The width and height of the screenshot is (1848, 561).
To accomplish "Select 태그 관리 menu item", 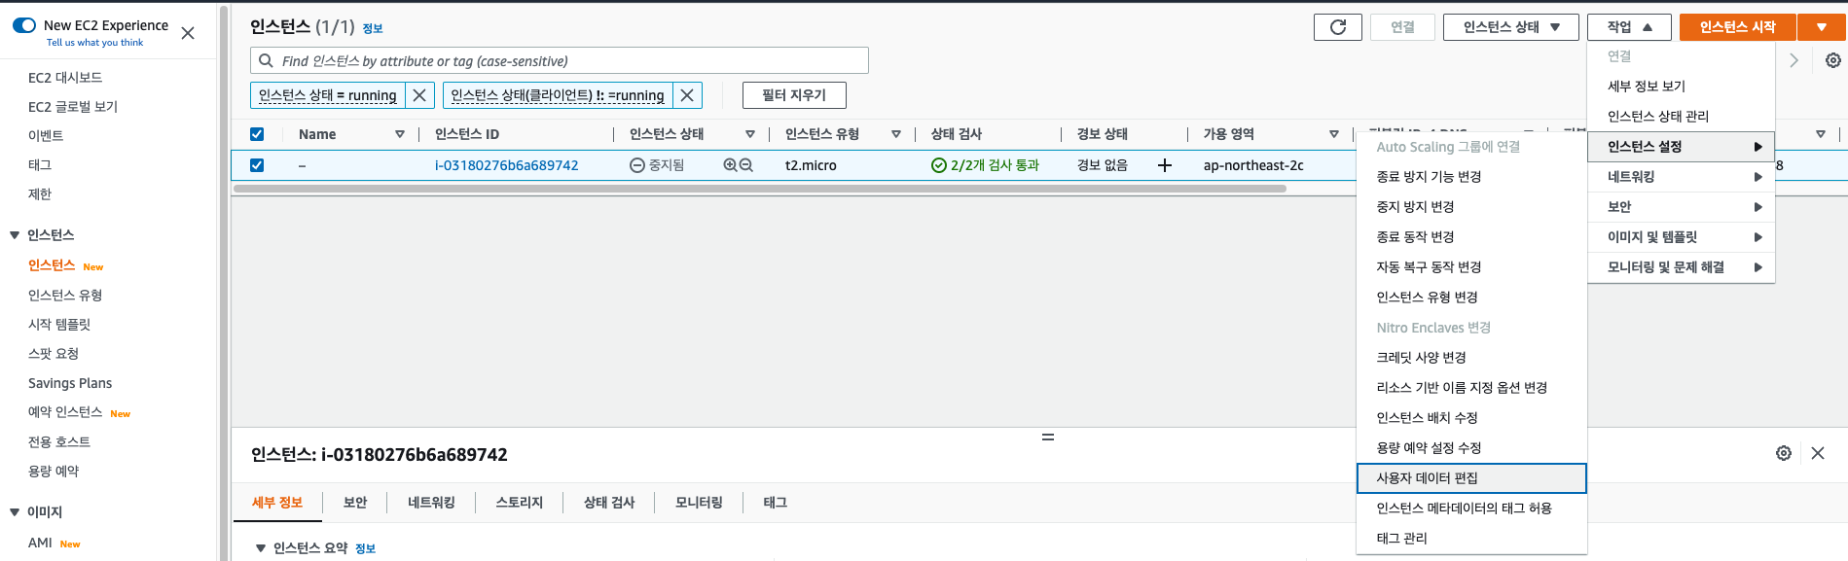I will (x=1471, y=539).
